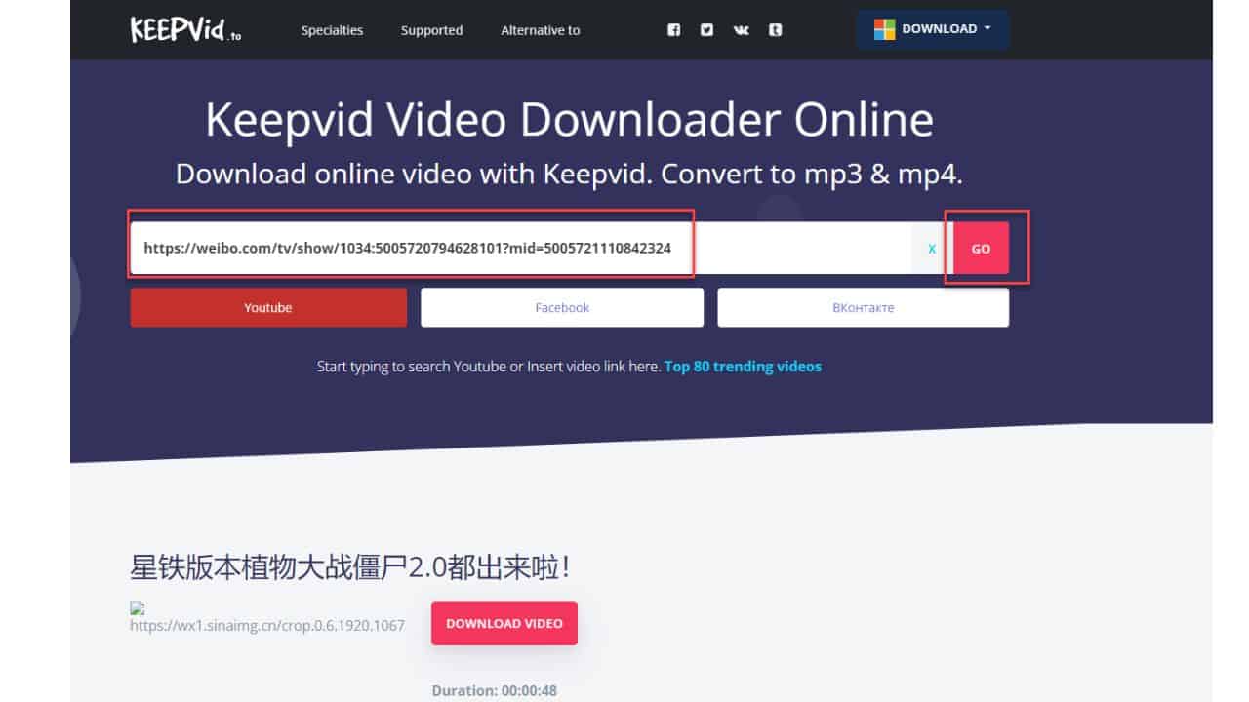Select the Facebook source option
Viewport: 1249px width, 702px height.
[562, 307]
